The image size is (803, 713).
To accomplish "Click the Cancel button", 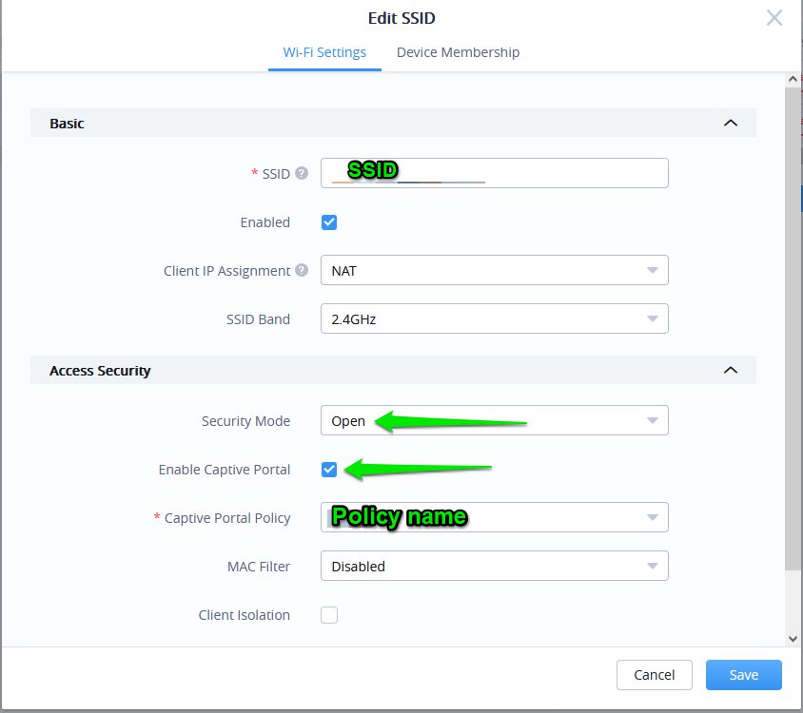I will pyautogui.click(x=654, y=675).
